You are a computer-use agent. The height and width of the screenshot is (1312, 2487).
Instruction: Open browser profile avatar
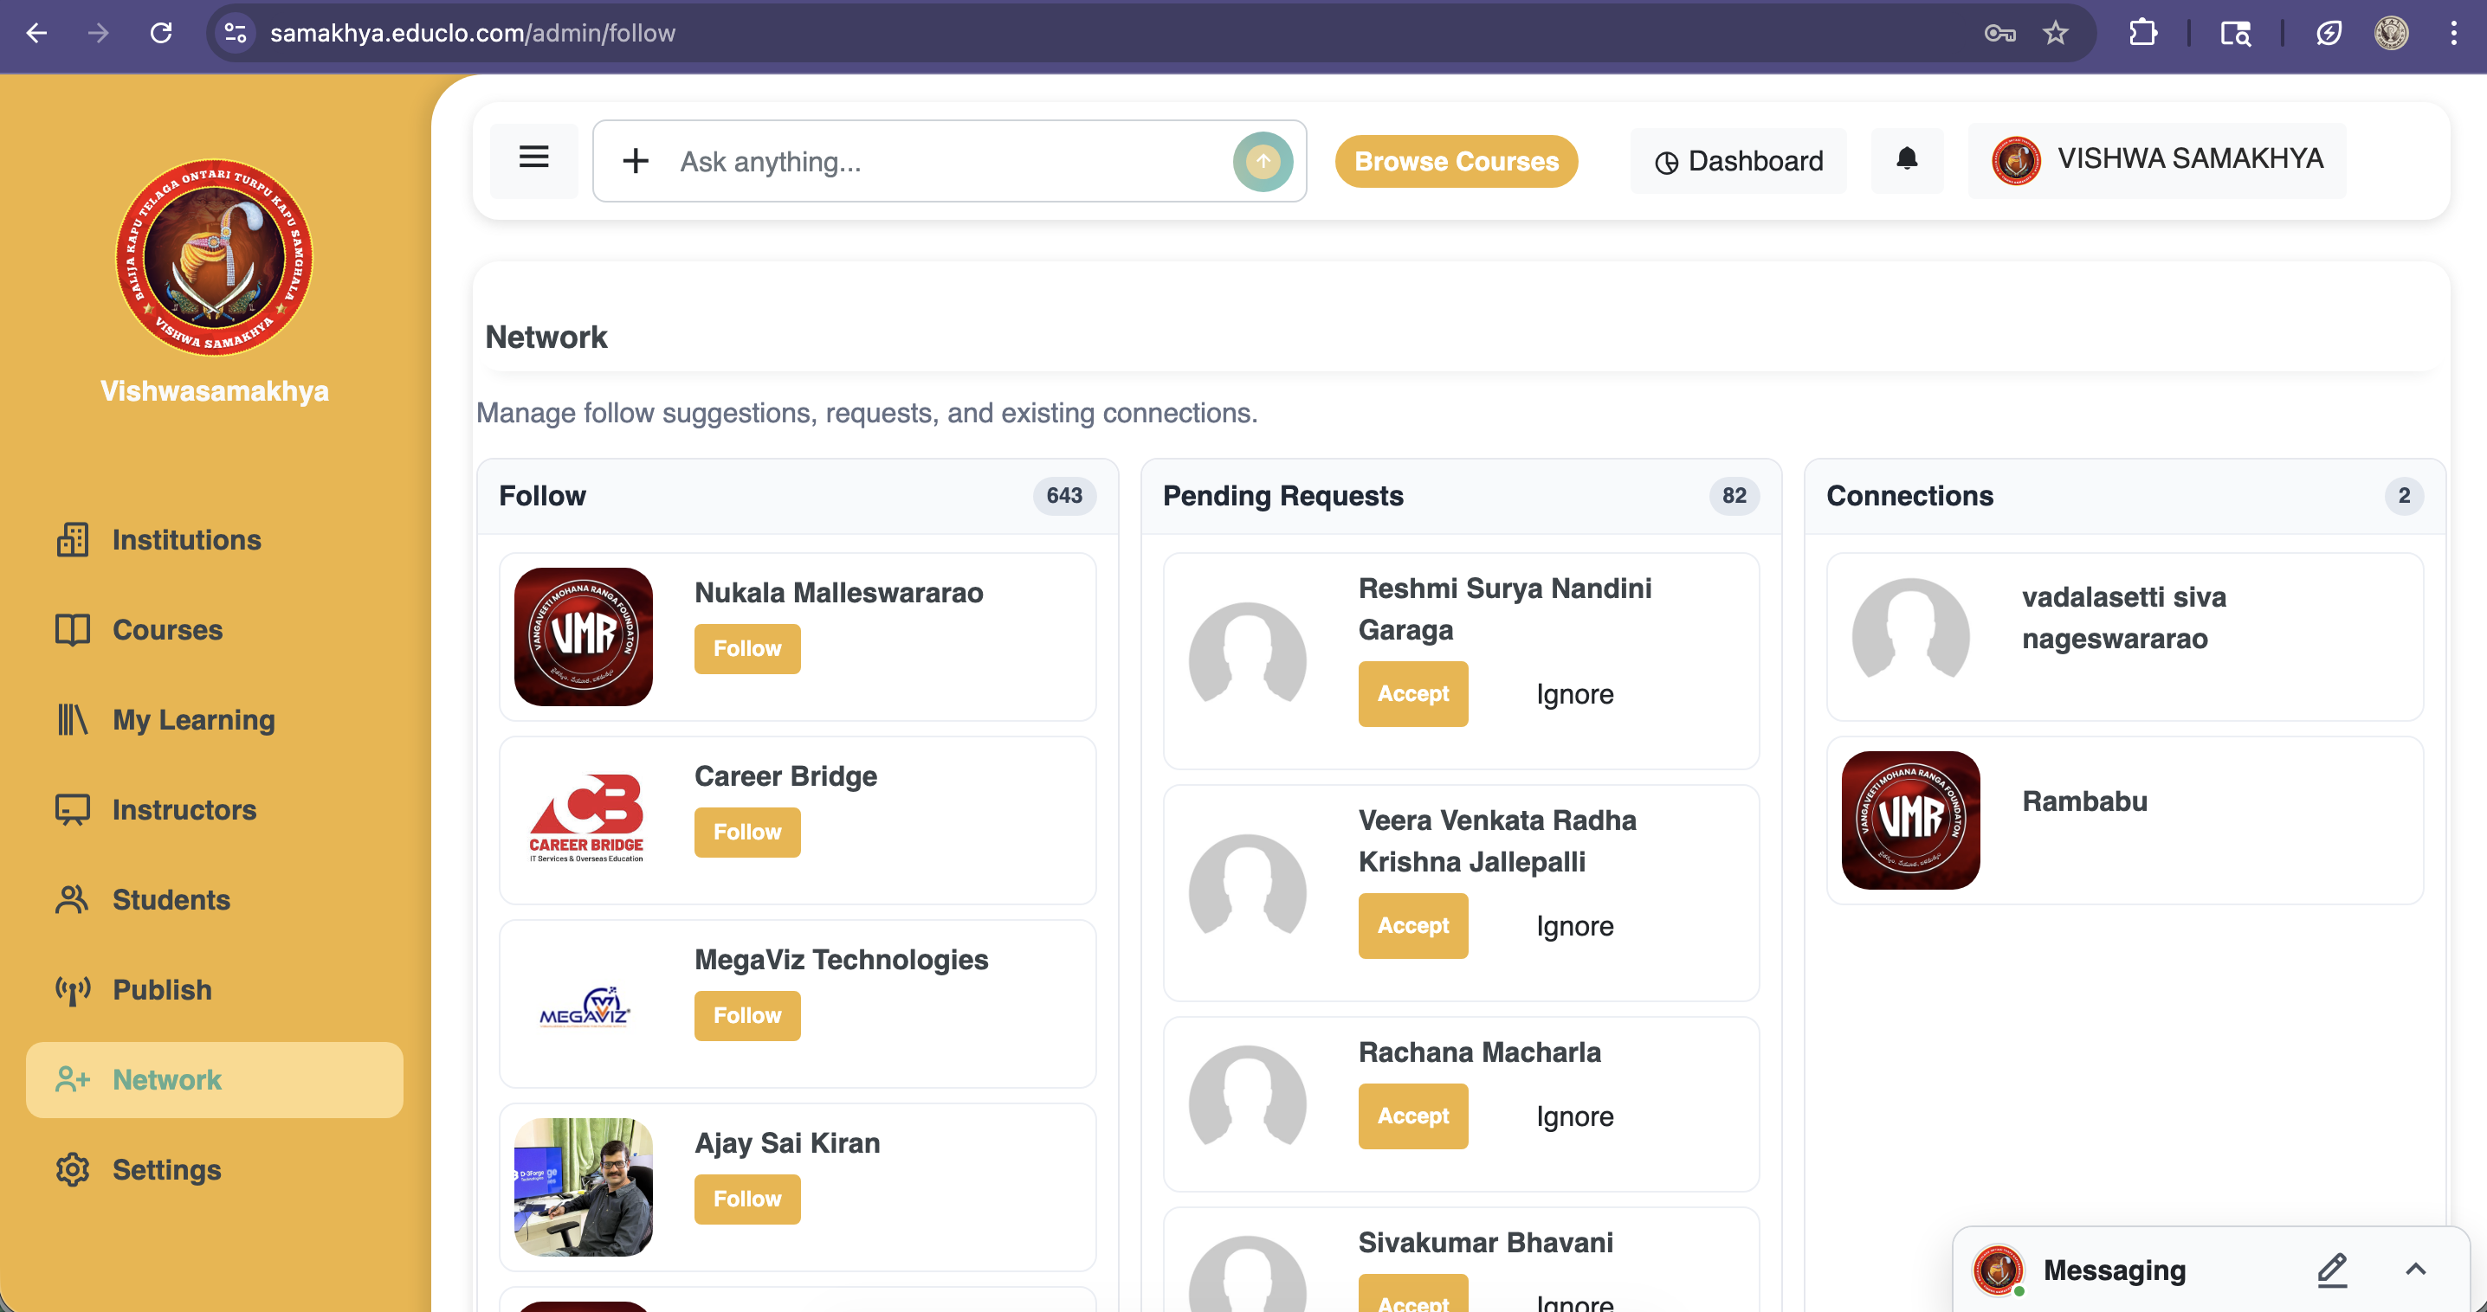pyautogui.click(x=2392, y=33)
